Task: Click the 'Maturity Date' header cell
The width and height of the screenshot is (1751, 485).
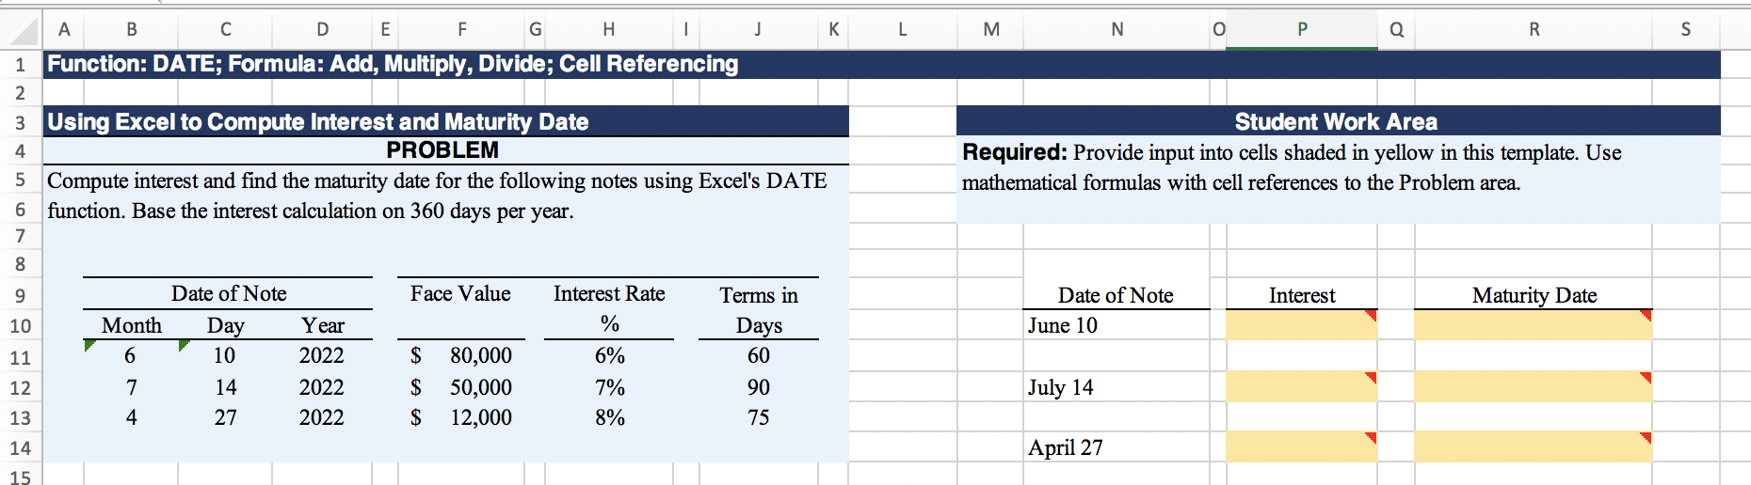Action: pos(1534,296)
